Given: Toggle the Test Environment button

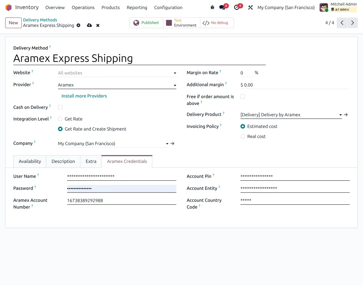Looking at the screenshot, I should pos(181,23).
